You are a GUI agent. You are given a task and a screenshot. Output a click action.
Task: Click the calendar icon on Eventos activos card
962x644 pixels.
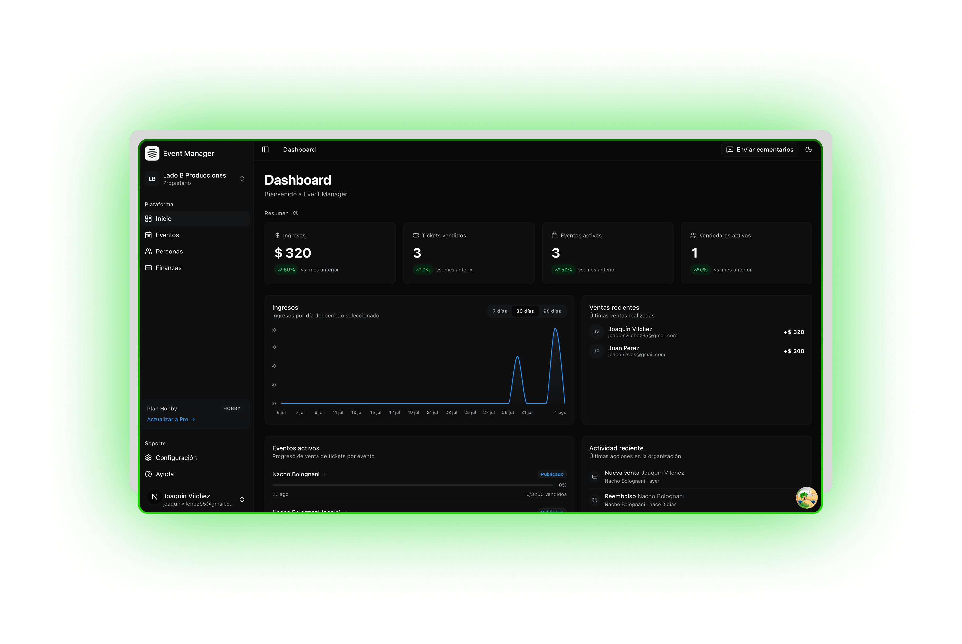pos(554,235)
